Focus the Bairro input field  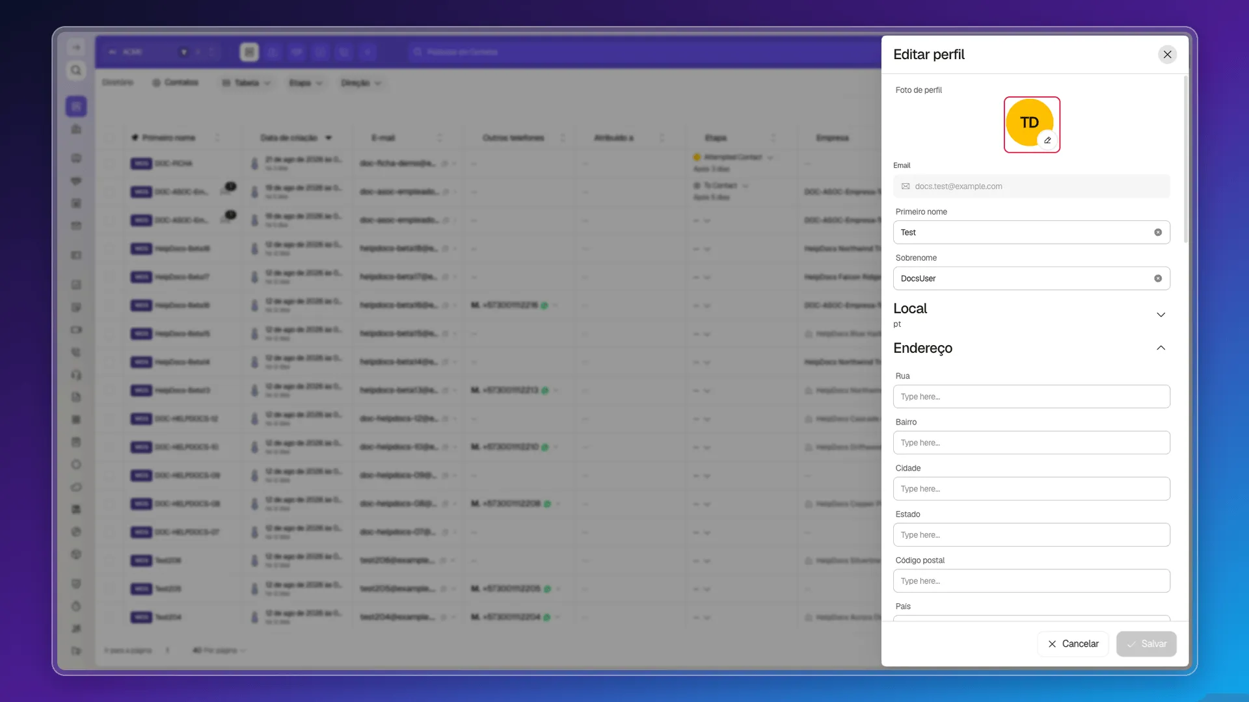coord(1031,443)
